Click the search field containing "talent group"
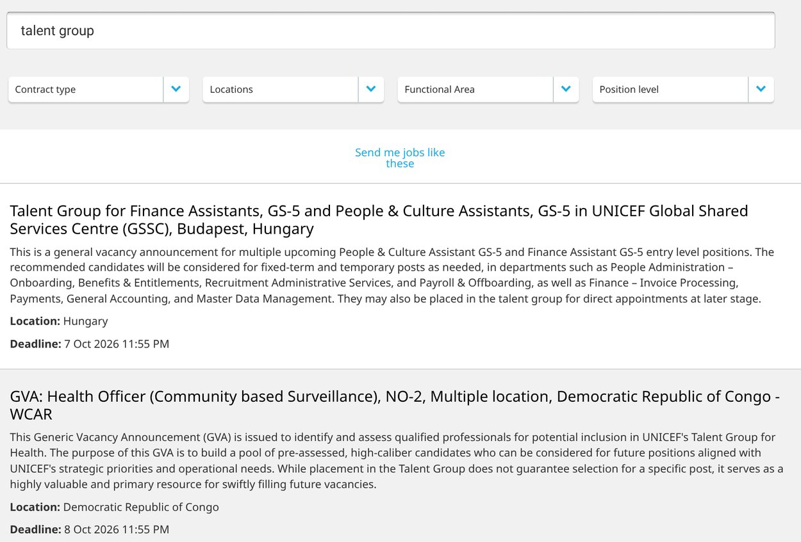 (x=390, y=30)
